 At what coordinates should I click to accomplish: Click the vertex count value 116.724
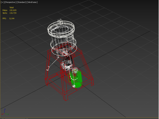(13, 13)
